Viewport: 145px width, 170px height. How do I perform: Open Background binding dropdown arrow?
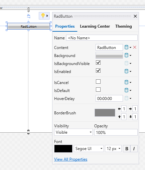tap(130, 55)
